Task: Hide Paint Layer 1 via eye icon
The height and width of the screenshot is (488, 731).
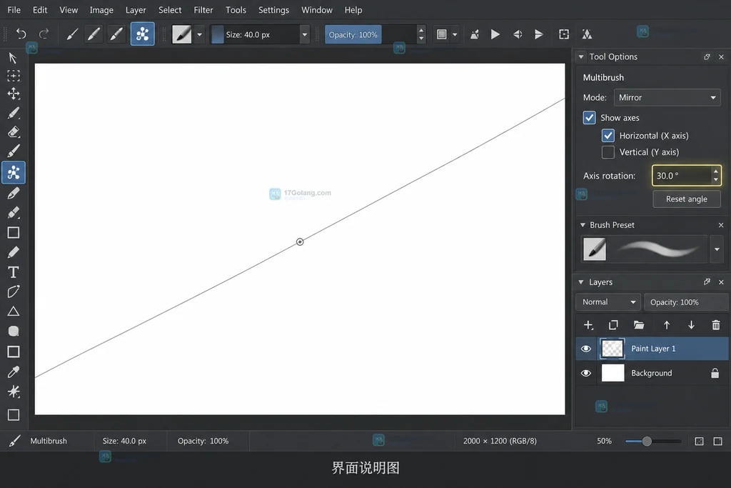Action: [x=586, y=349]
